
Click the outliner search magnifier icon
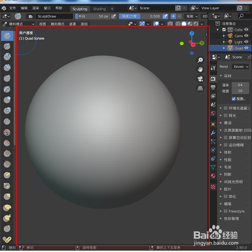(x=241, y=16)
